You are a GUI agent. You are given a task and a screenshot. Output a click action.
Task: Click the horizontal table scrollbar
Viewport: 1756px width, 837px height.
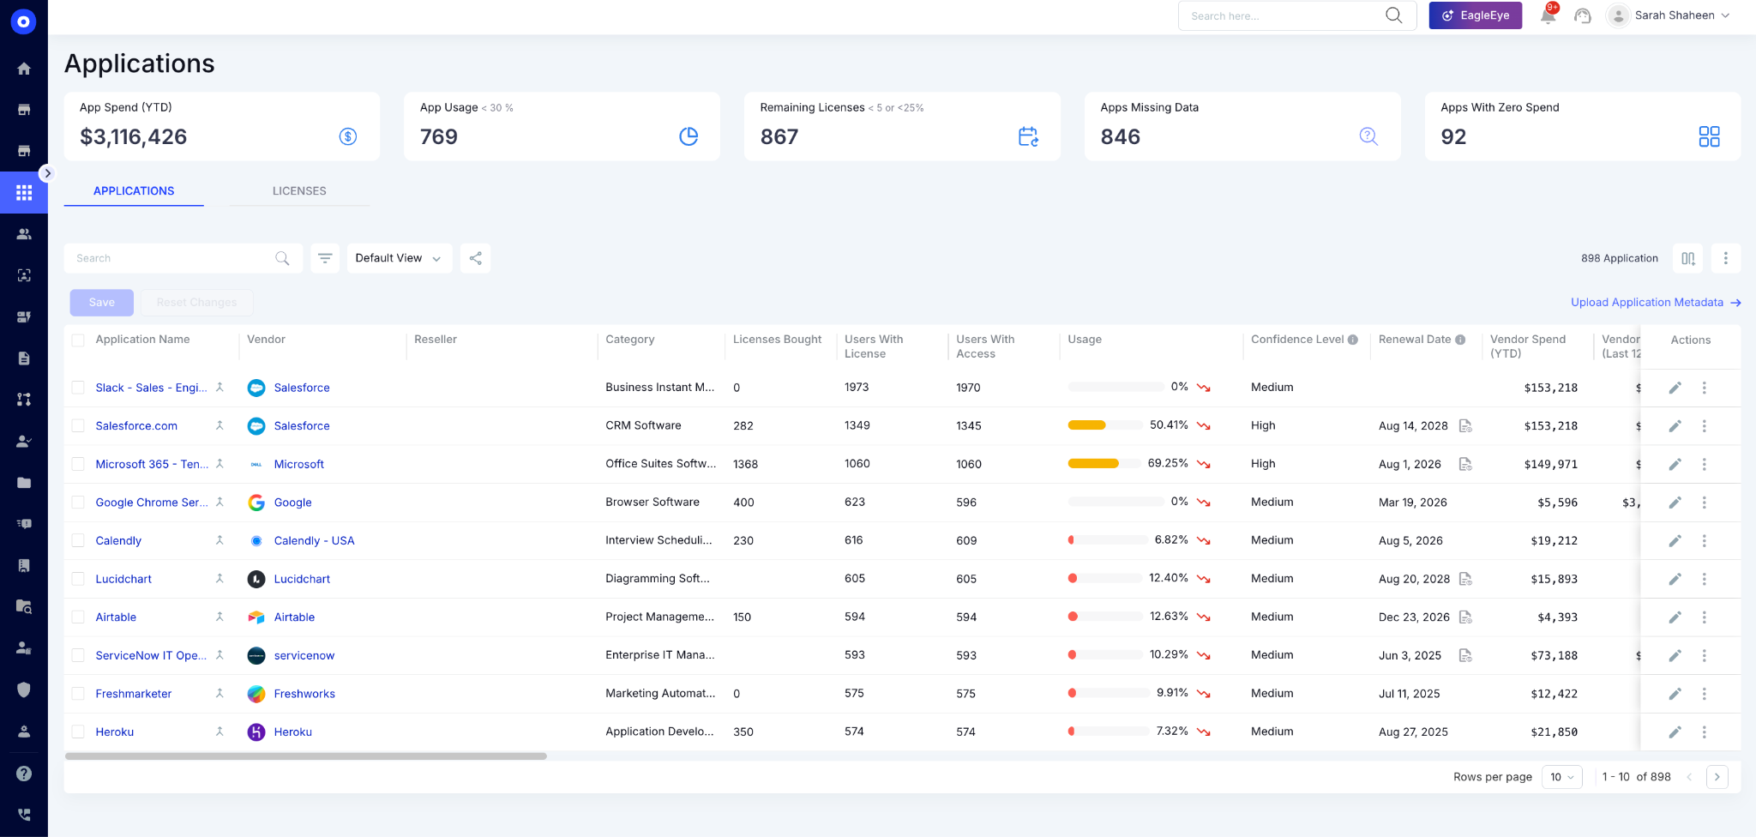[306, 756]
